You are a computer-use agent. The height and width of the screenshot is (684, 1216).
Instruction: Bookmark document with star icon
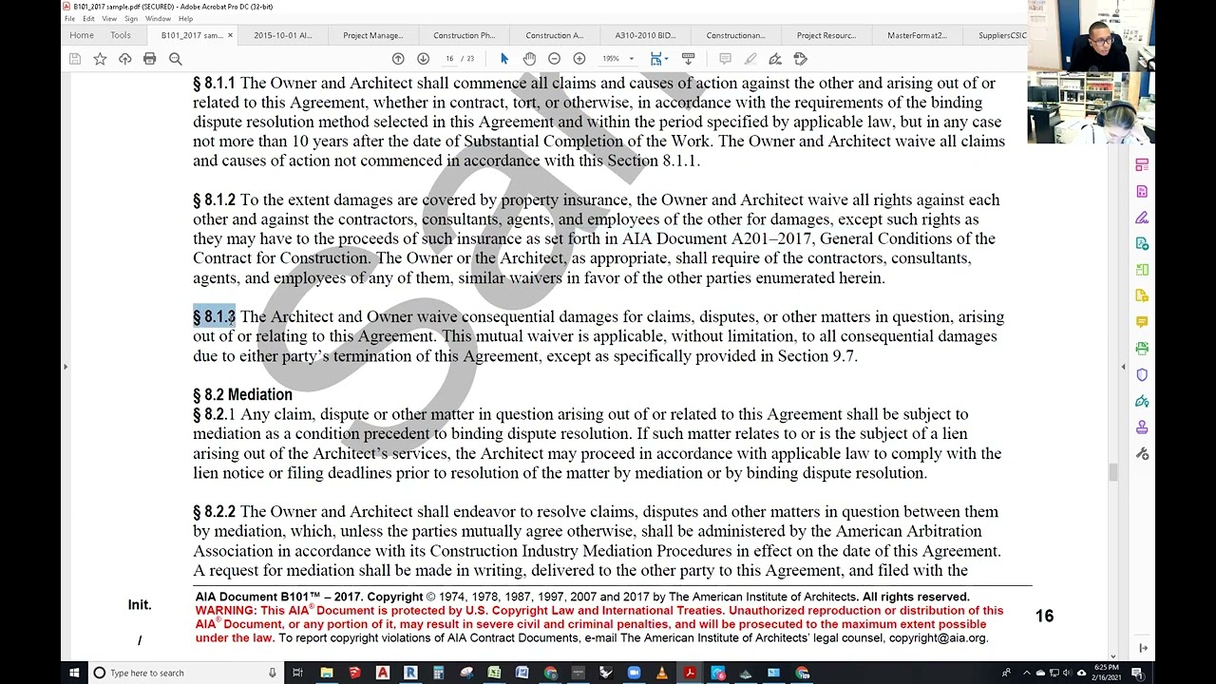pyautogui.click(x=100, y=59)
